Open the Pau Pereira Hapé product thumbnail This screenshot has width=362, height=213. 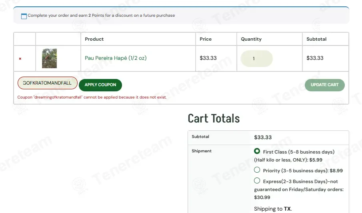coord(50,58)
